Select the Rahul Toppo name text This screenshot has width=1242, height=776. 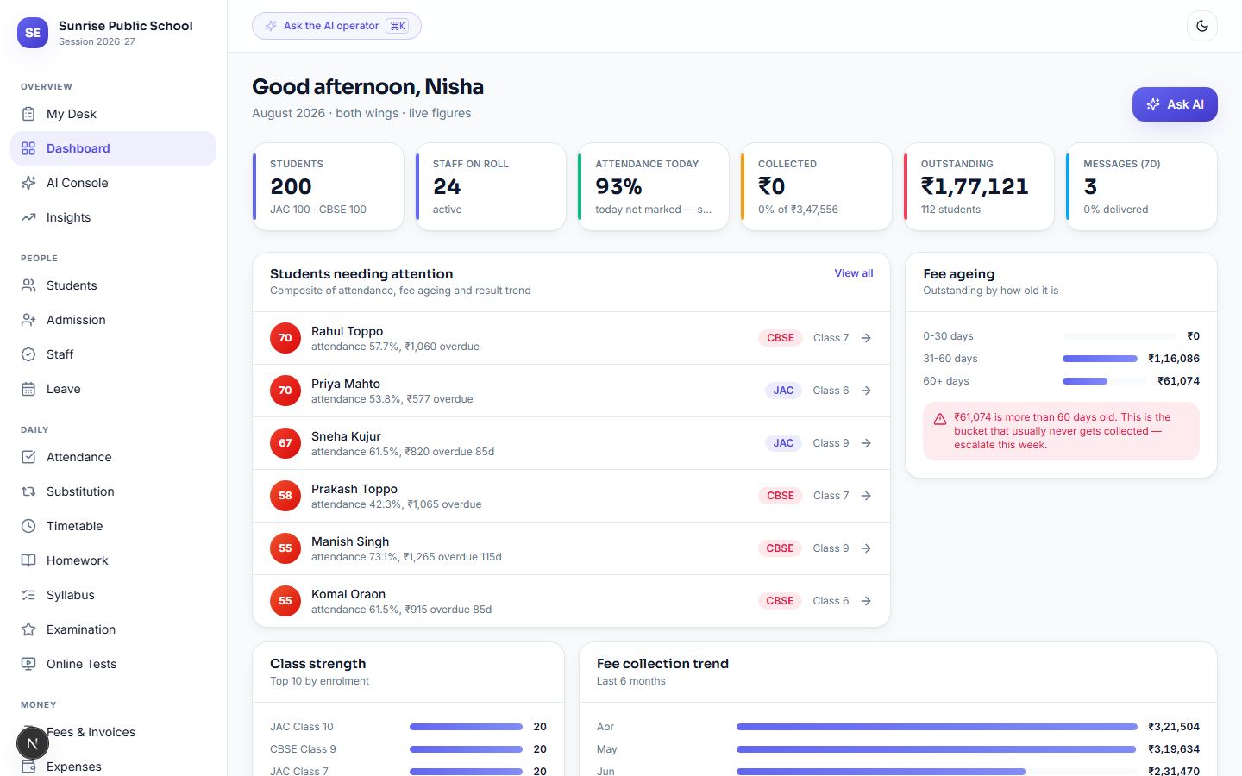[347, 331]
